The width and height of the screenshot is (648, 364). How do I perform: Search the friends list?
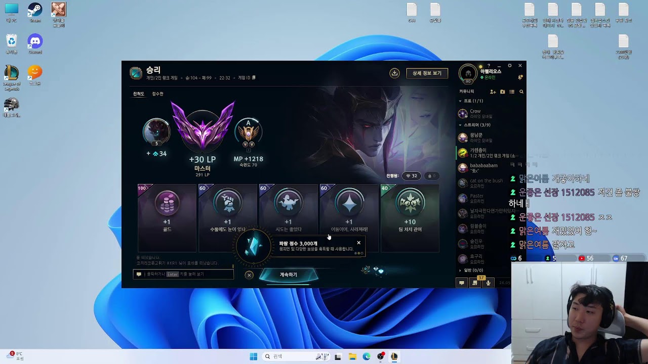tap(521, 92)
